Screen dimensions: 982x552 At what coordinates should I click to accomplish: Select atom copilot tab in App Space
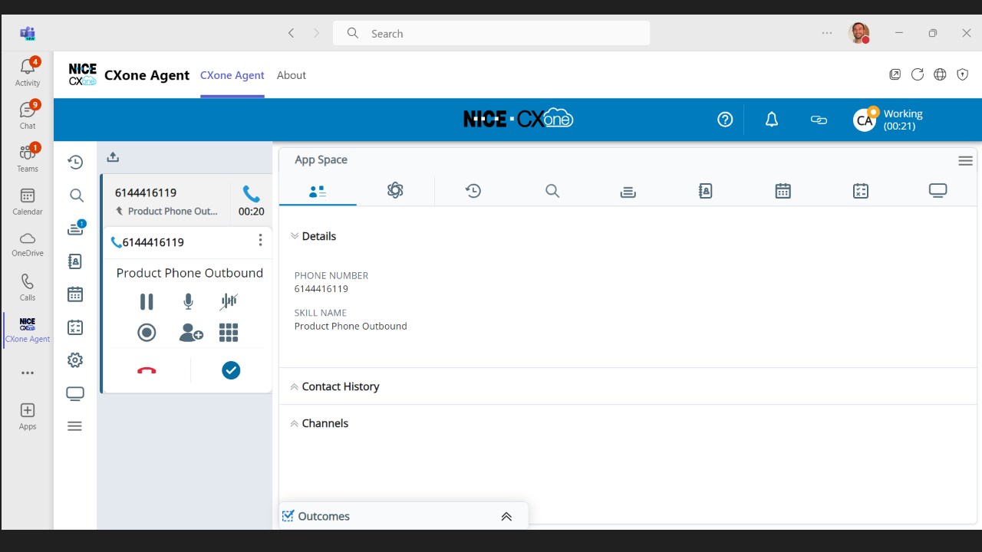click(x=395, y=191)
